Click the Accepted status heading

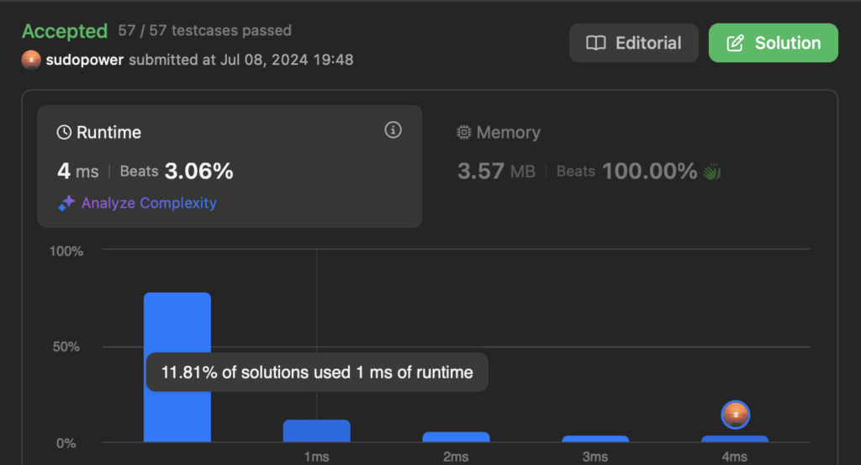tap(65, 31)
